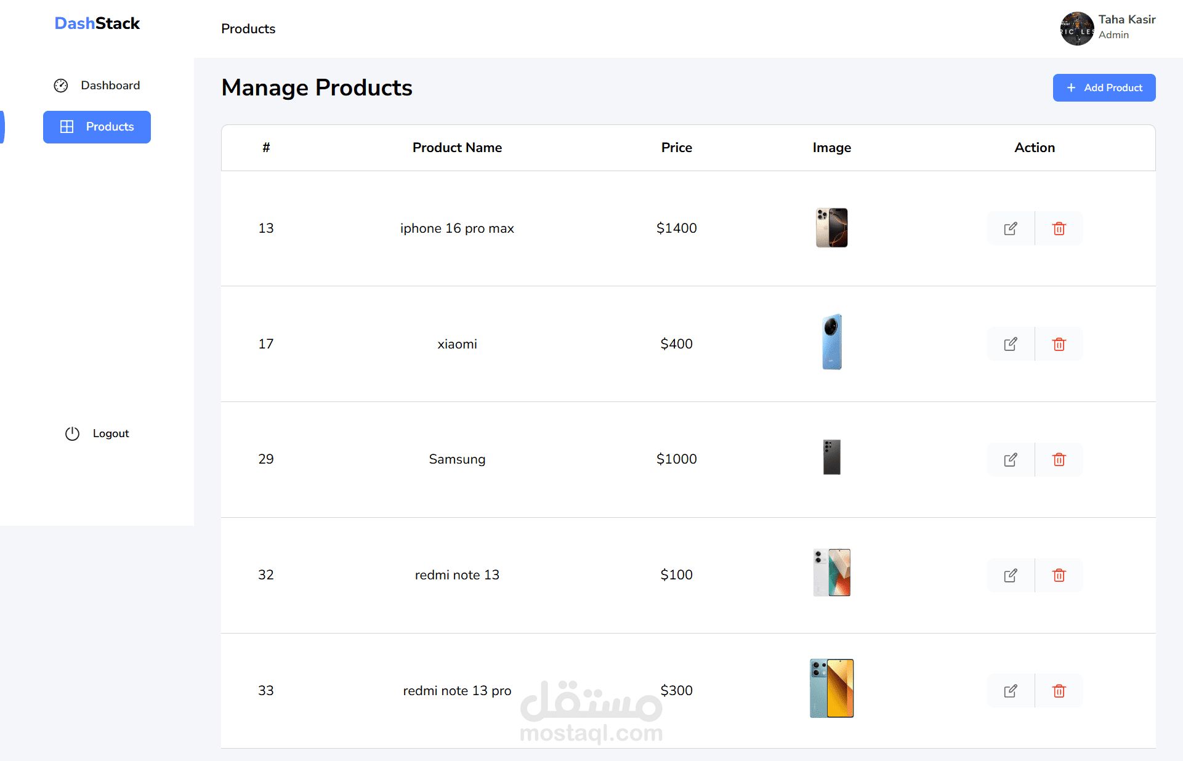Viewport: 1183px width, 761px height.
Task: Open the iphone 16 pro max image thumbnail
Action: click(832, 228)
